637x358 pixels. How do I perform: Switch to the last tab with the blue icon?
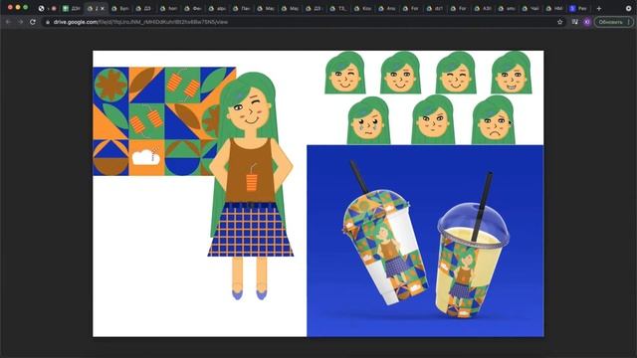[x=578, y=8]
